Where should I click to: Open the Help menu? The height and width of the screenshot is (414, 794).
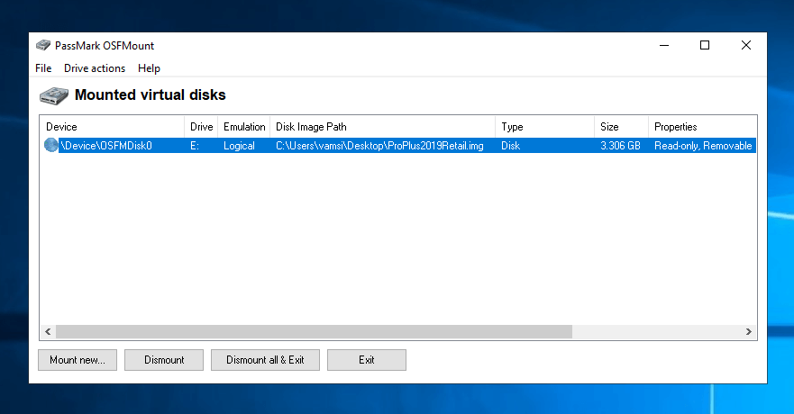(149, 68)
